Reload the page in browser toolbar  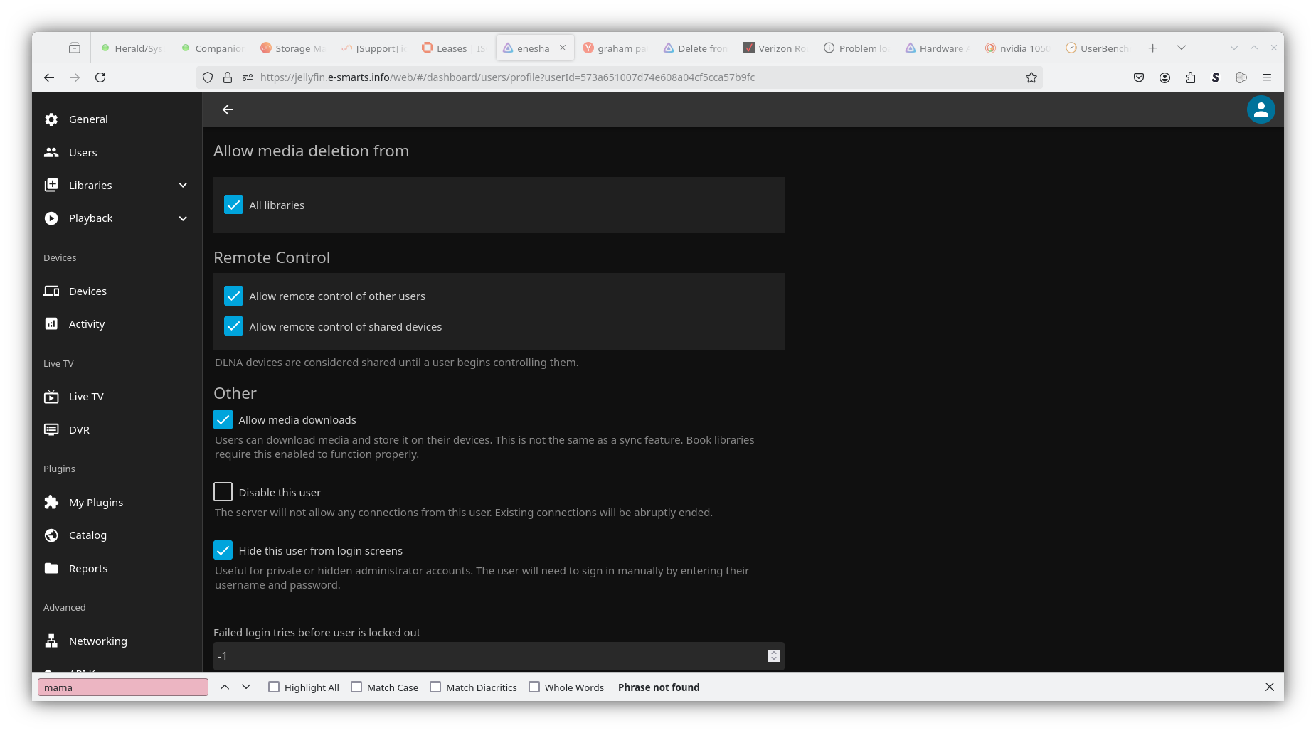point(100,77)
